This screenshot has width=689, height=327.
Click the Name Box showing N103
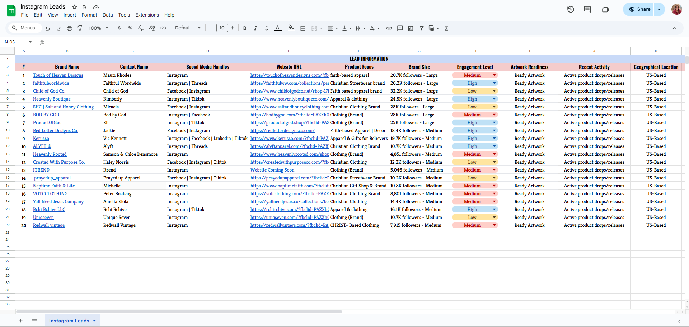18,42
